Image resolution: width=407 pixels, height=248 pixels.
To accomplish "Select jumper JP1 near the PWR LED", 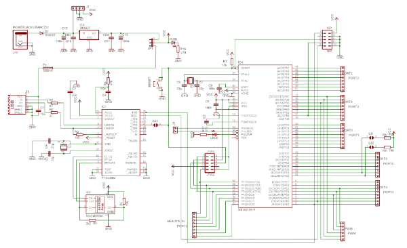I will tap(151, 42).
